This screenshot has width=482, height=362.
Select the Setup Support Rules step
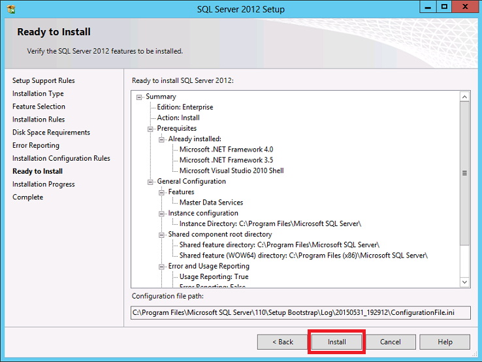44,80
